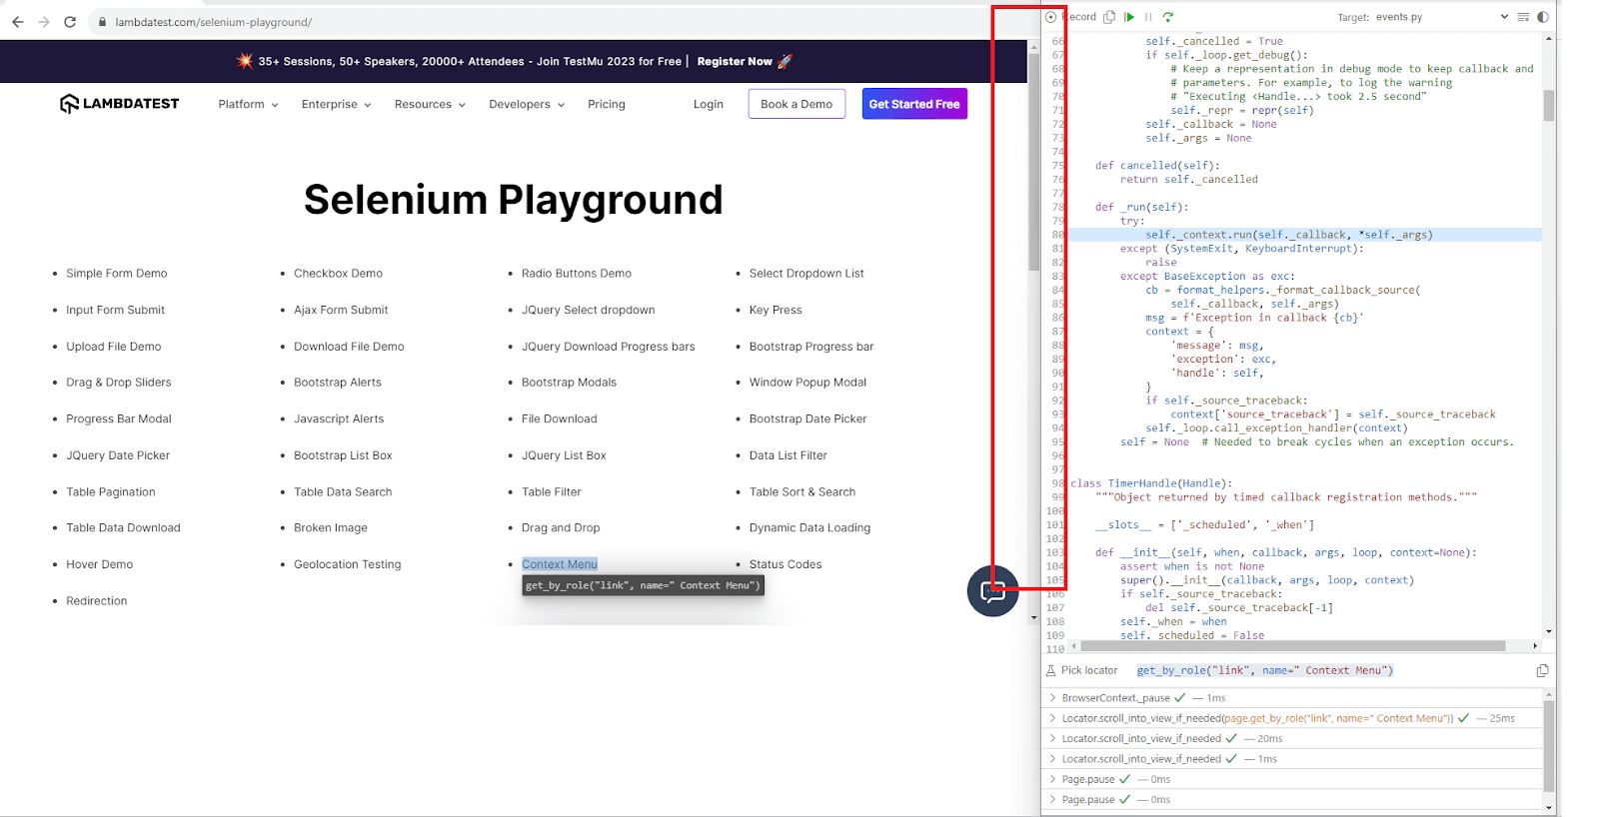Toggle the inspector color theme icon
The image size is (1599, 817).
[1543, 17]
